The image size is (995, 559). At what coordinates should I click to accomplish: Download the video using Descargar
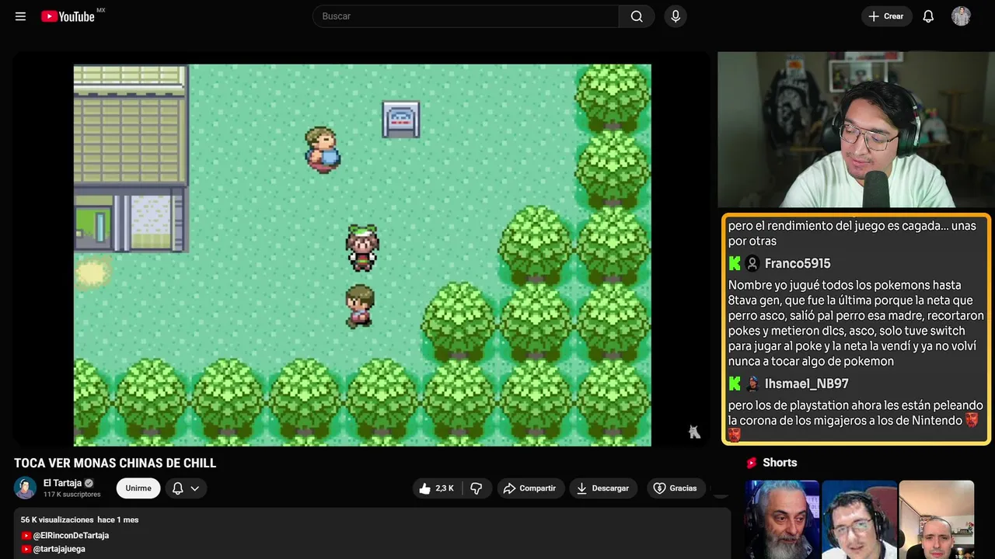point(603,488)
